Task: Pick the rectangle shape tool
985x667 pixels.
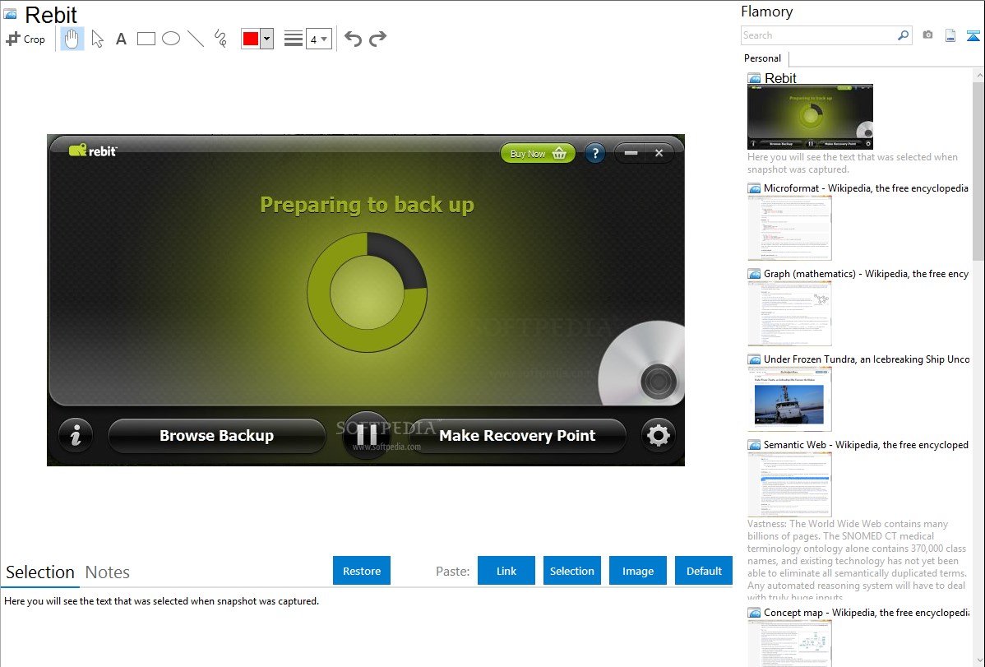Action: tap(146, 39)
